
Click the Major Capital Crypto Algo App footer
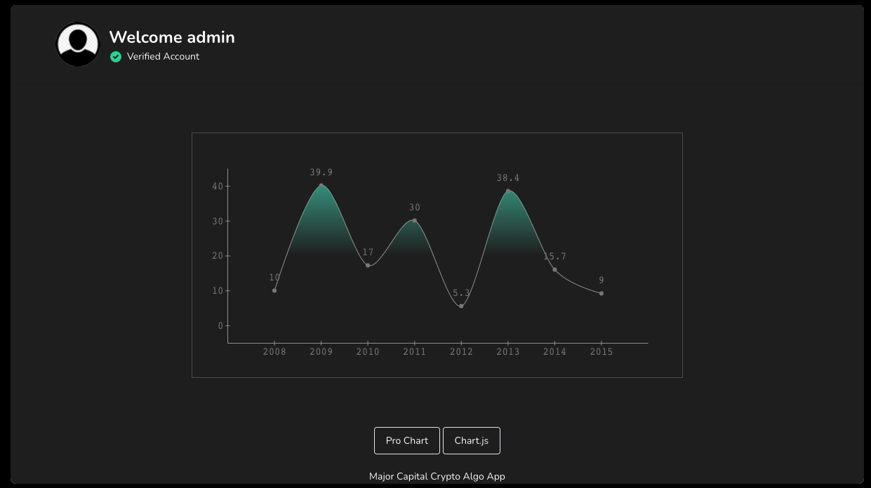coord(437,476)
